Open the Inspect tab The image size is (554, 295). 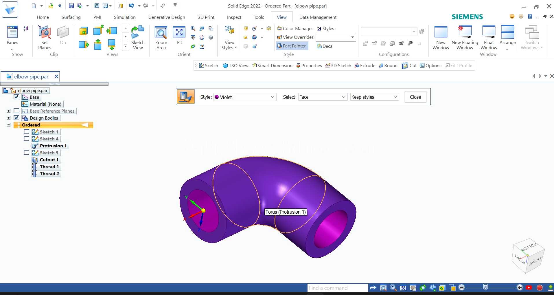point(234,17)
